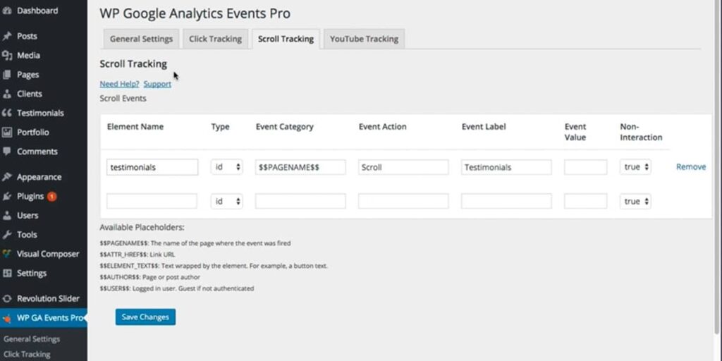The height and width of the screenshot is (361, 722).
Task: Select WP GA Events Pro menu item
Action: [43, 318]
